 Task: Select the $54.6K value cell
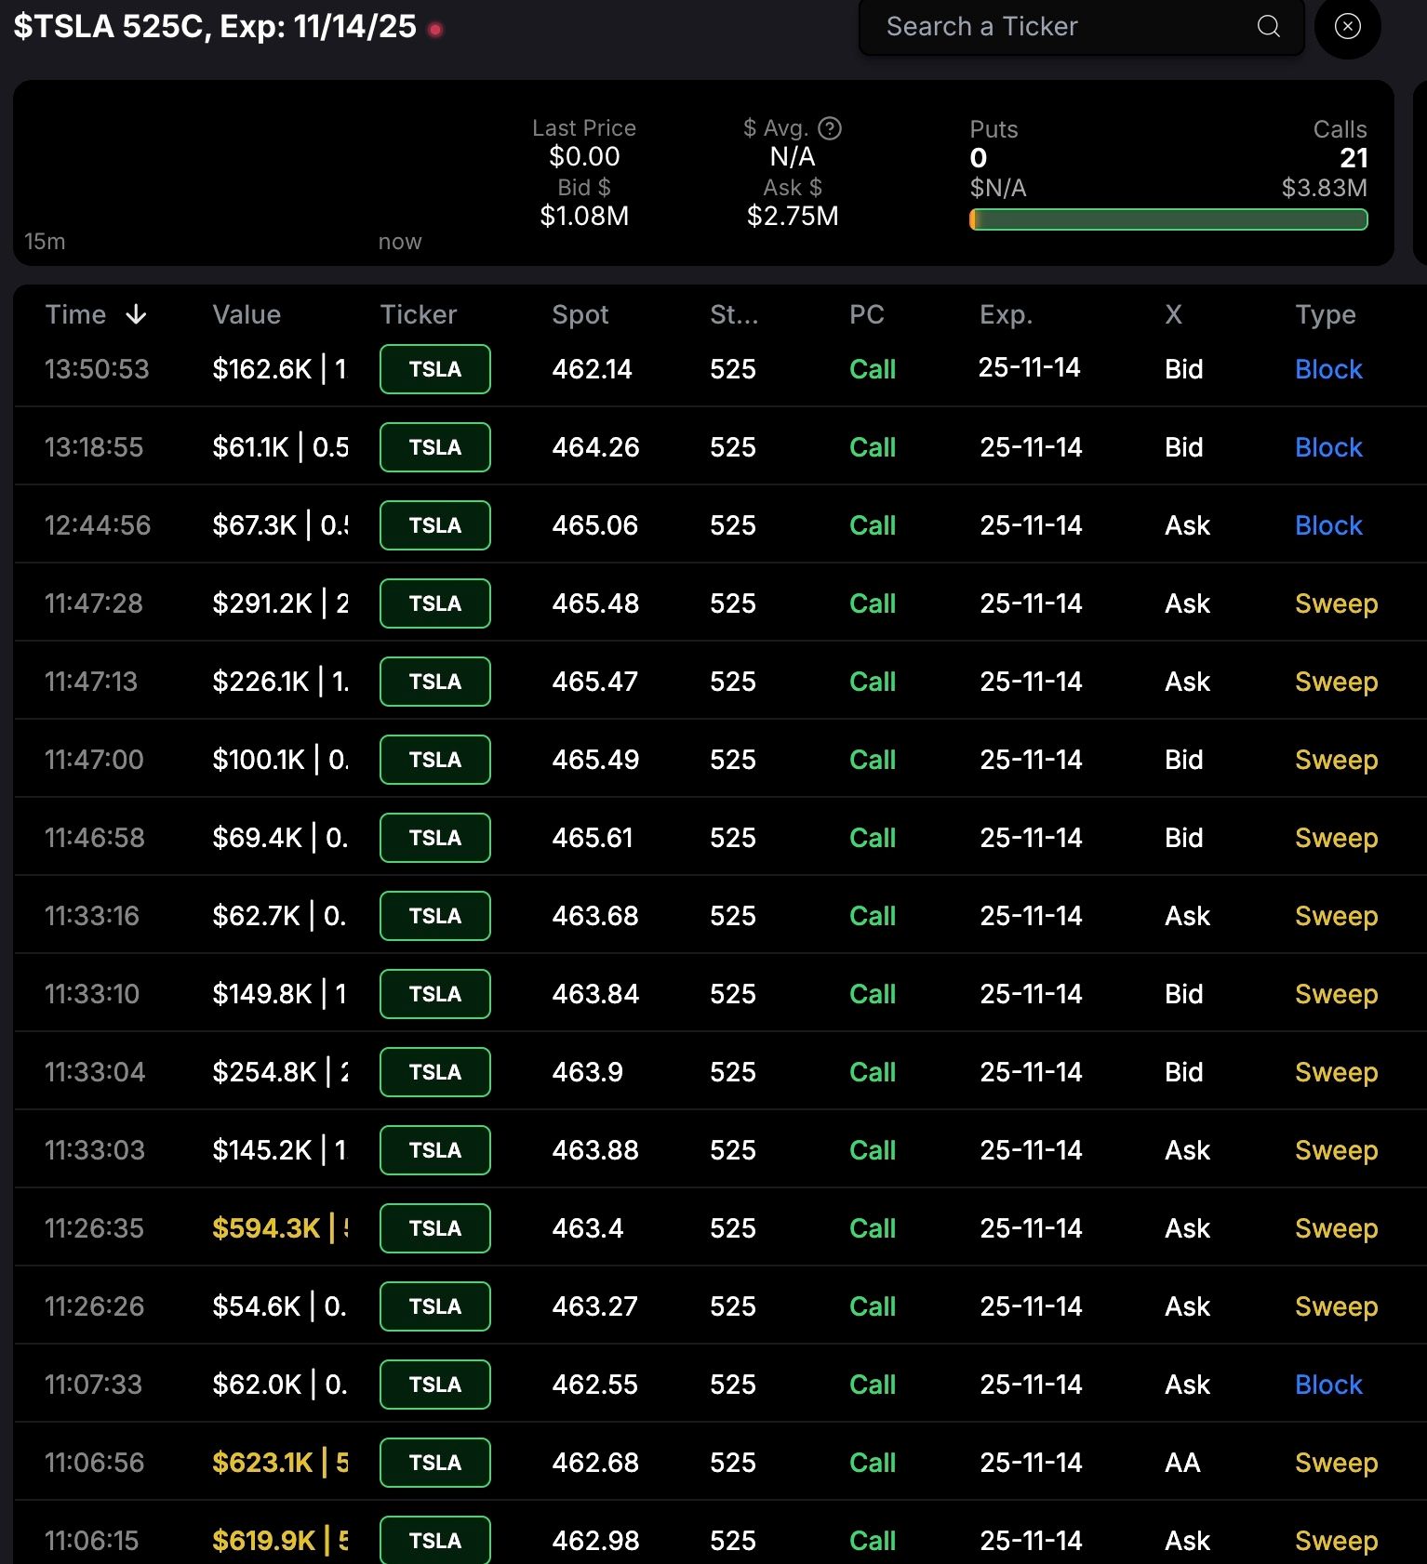pos(280,1306)
